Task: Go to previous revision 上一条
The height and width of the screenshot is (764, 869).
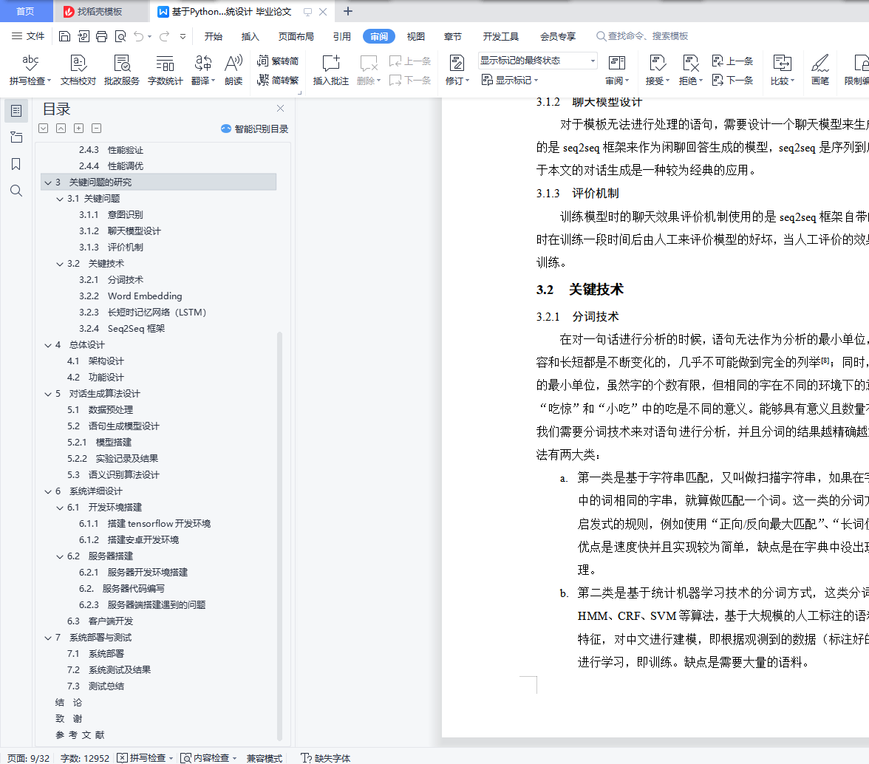Action: [x=732, y=61]
